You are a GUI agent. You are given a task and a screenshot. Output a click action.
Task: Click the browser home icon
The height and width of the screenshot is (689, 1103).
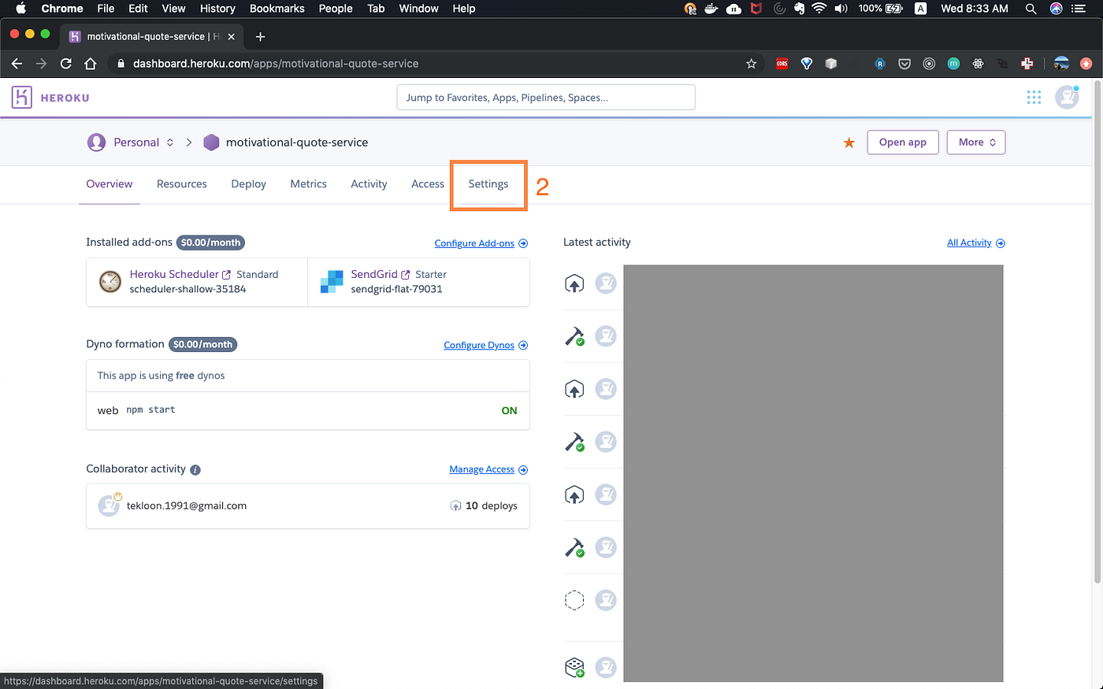tap(91, 64)
